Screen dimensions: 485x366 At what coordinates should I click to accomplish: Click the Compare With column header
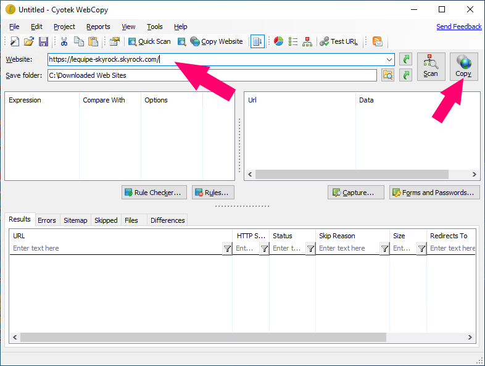click(110, 100)
